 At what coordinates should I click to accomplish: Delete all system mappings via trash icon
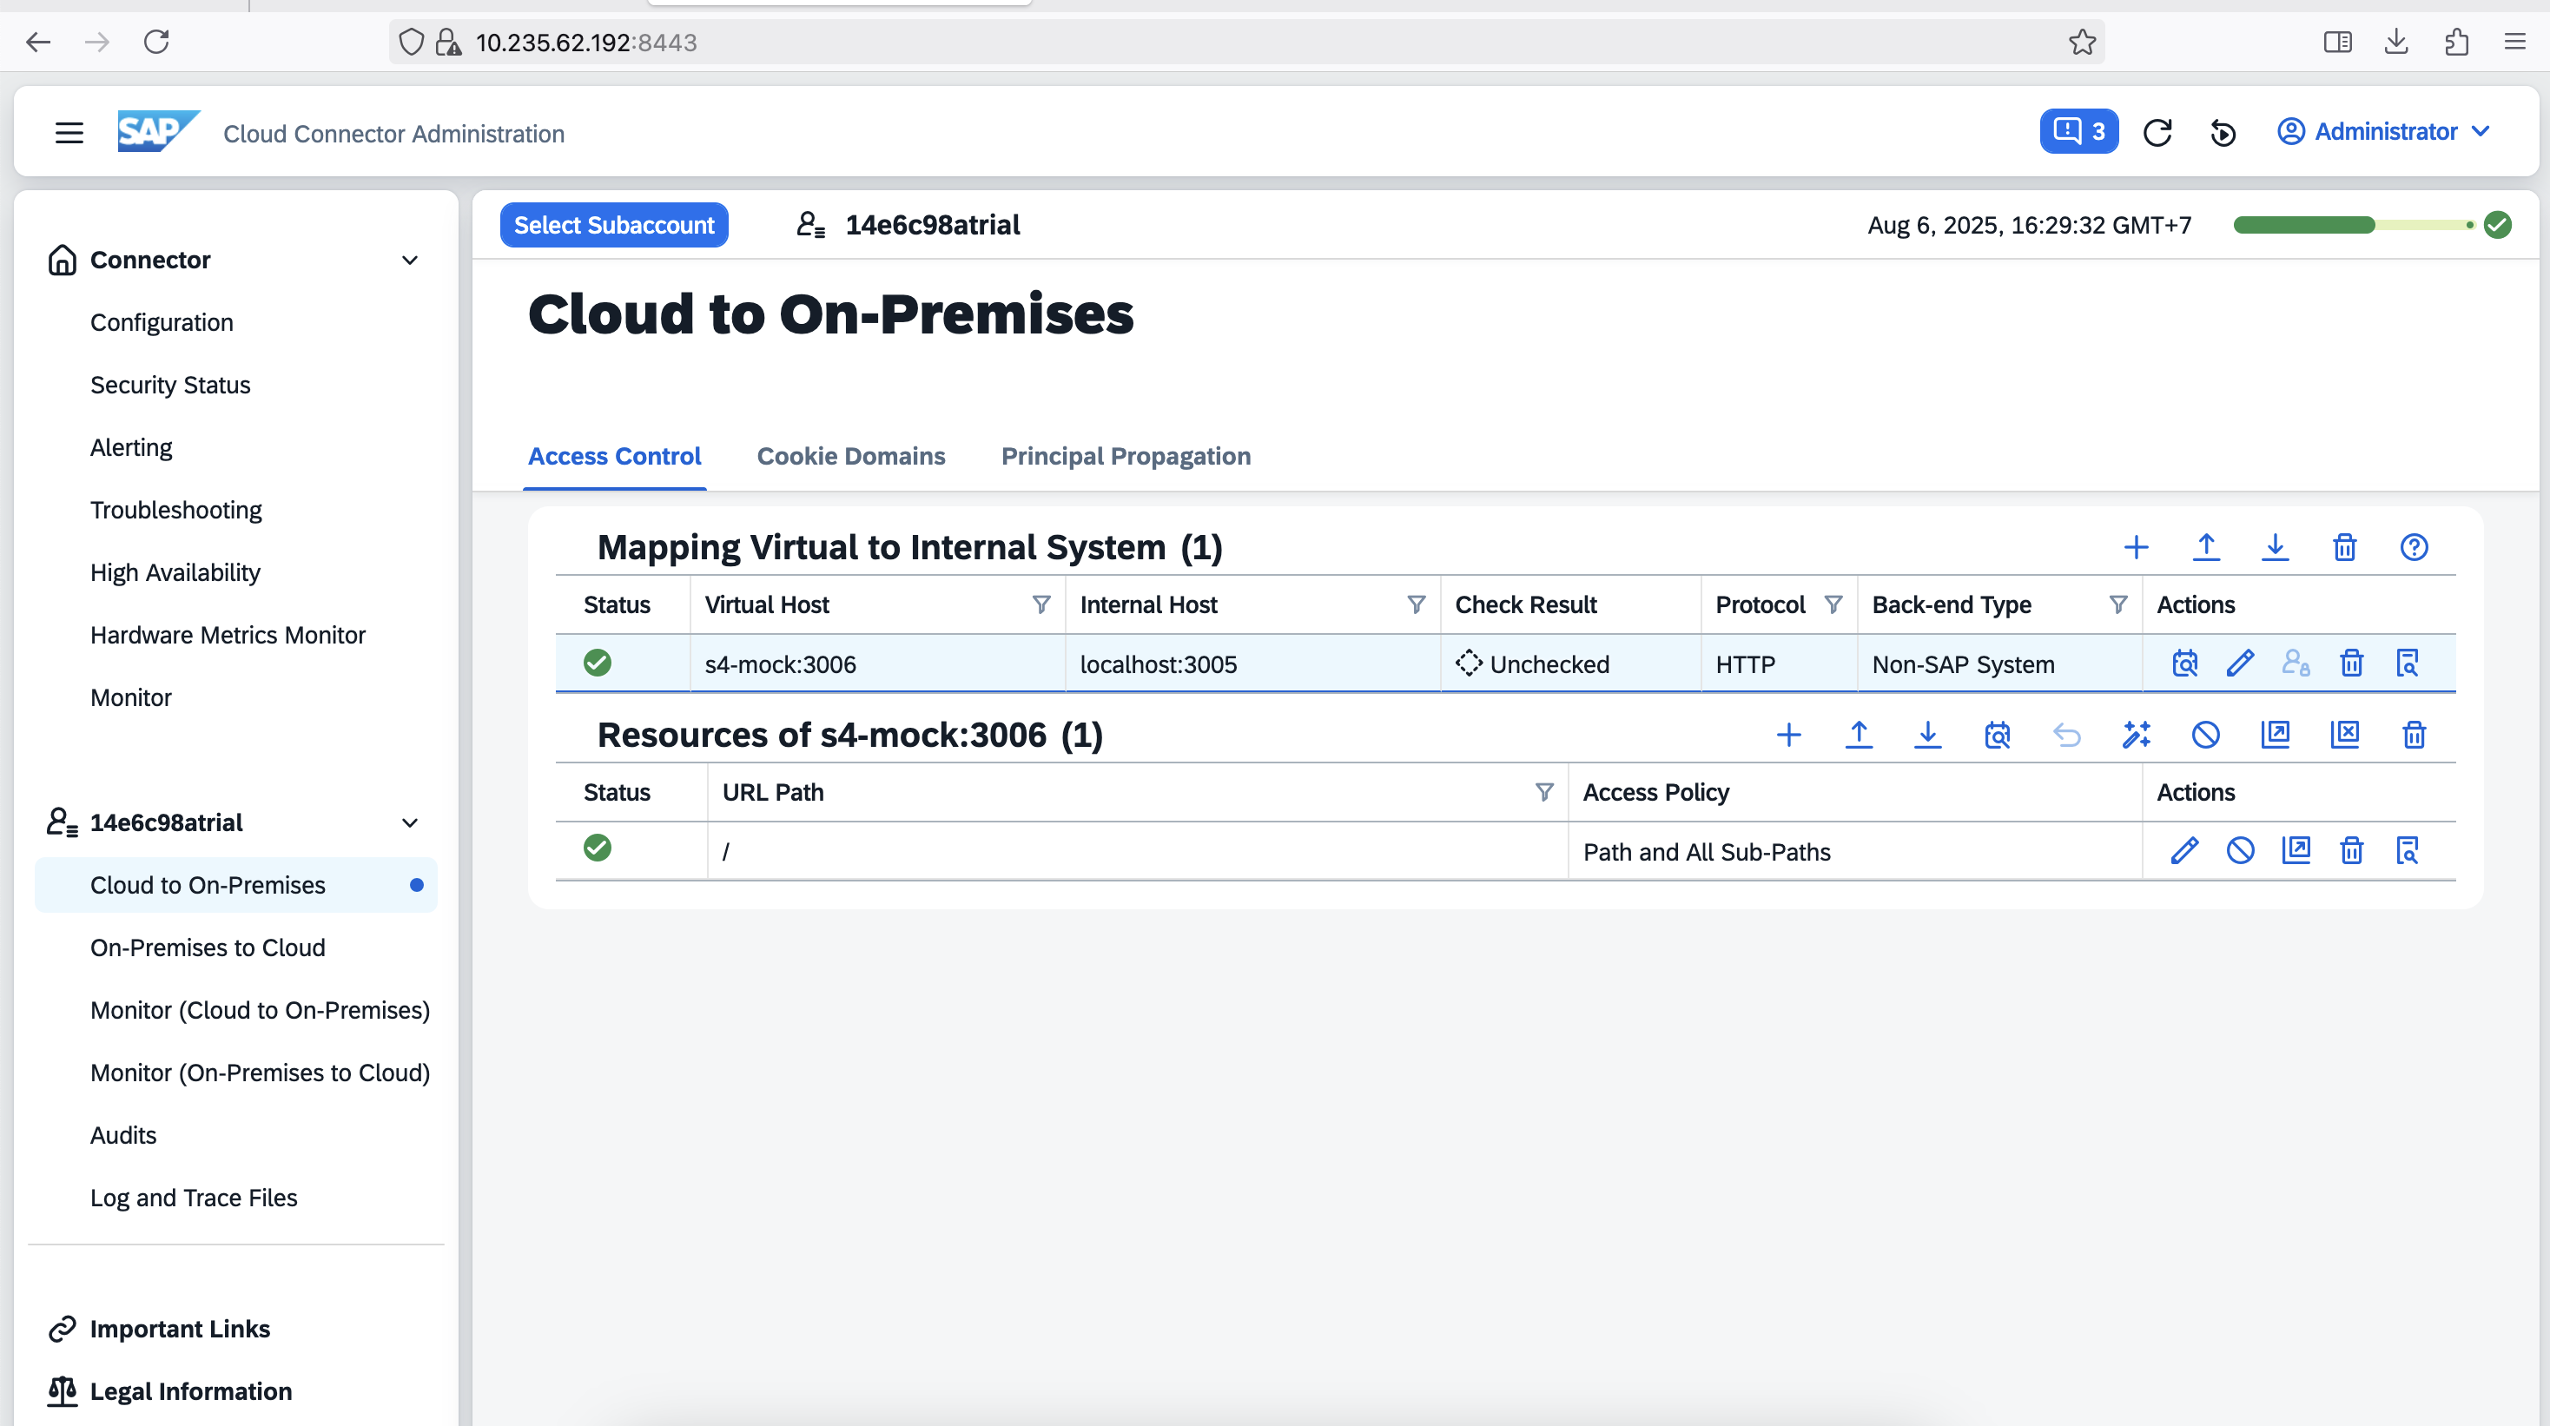[x=2344, y=547]
